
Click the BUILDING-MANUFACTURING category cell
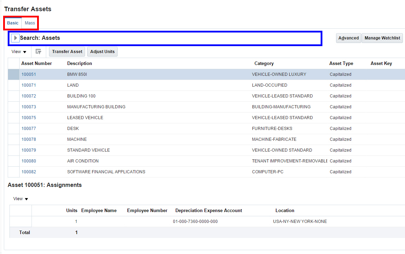[281, 107]
